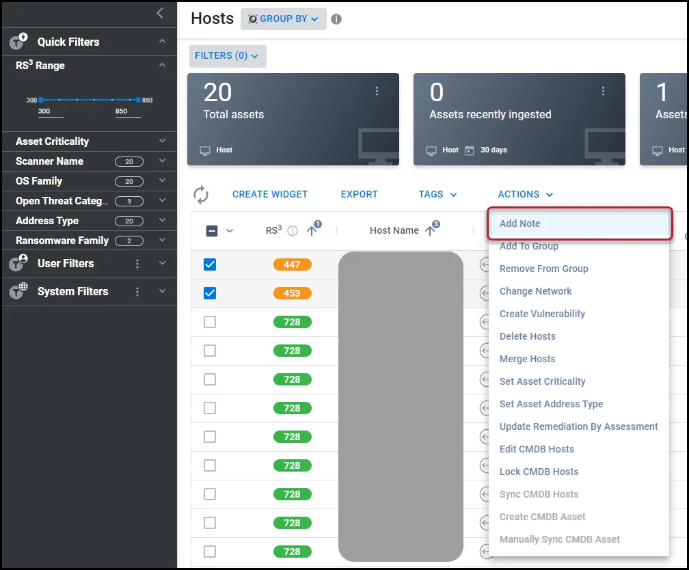Expand the Scanner Name filter
This screenshot has height=570, width=689.
[x=162, y=161]
